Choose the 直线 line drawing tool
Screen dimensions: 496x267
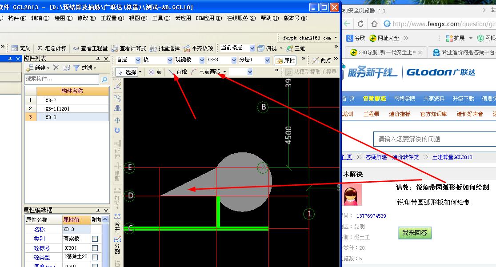pyautogui.click(x=177, y=72)
